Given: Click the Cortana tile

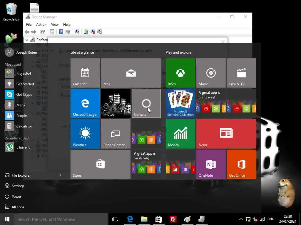Looking at the screenshot, I should (146, 103).
